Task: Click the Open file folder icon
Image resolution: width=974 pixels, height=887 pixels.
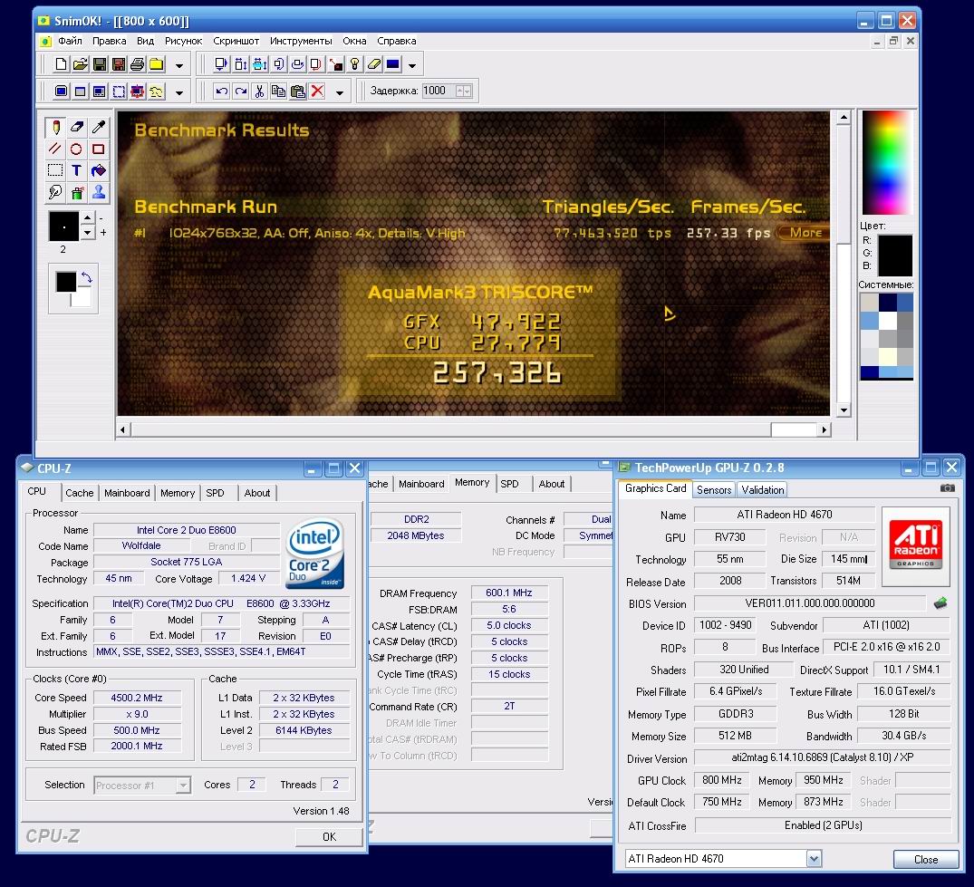Action: point(80,64)
